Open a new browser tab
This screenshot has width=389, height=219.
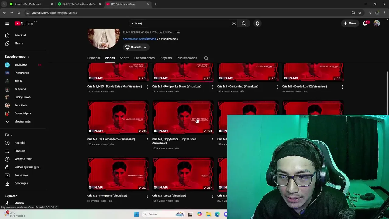coord(156,4)
